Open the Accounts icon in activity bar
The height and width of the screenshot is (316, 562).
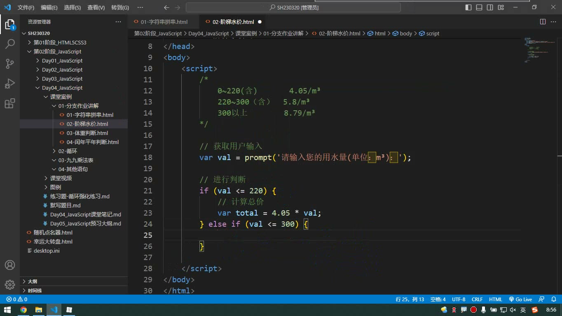click(x=10, y=265)
